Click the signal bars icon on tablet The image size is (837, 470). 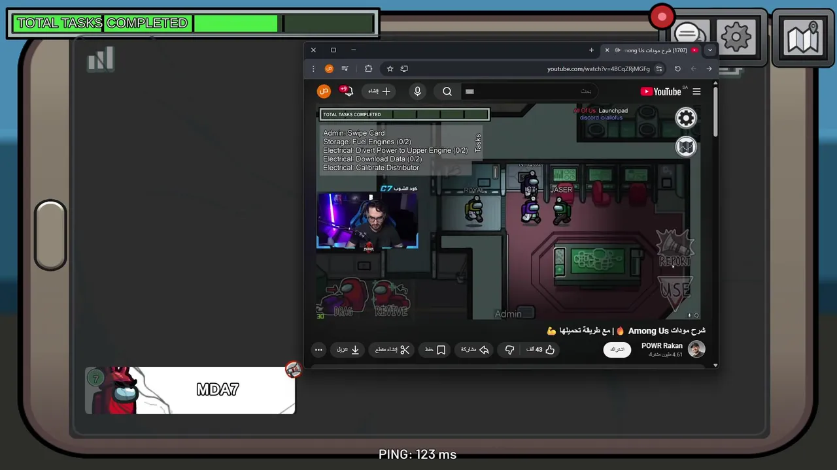pyautogui.click(x=101, y=59)
